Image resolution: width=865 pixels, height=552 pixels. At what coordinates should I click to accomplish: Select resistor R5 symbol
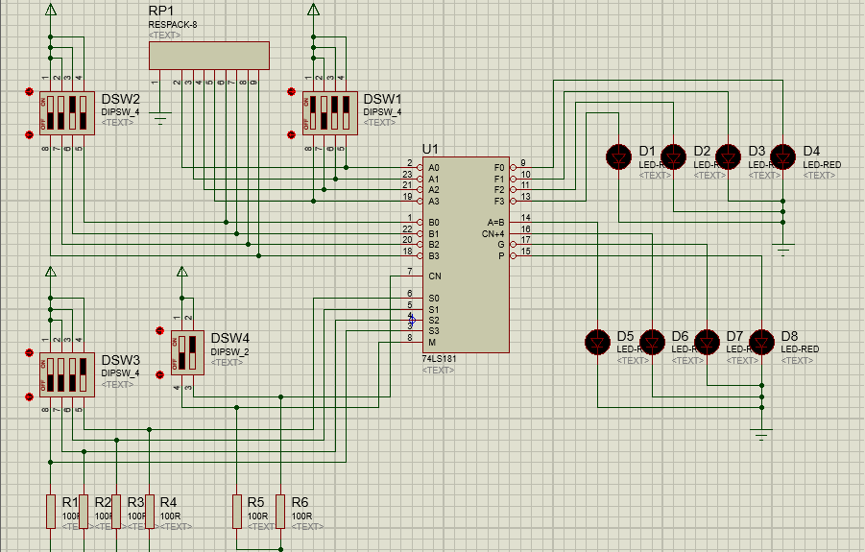tap(237, 511)
